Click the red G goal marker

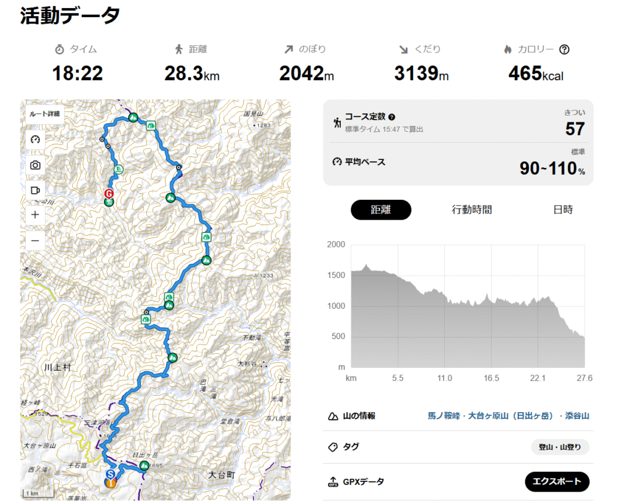pos(109,194)
